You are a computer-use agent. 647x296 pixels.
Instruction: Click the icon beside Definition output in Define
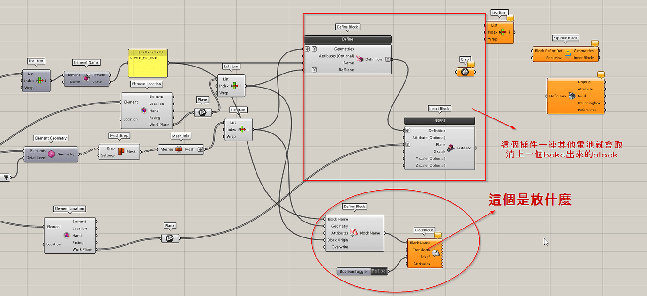(x=360, y=59)
